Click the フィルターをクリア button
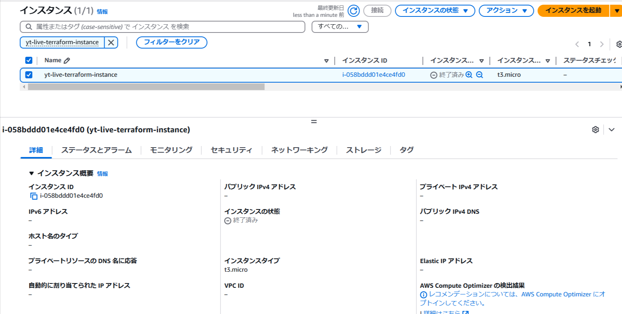Viewport: 622px width, 314px height. coord(172,42)
